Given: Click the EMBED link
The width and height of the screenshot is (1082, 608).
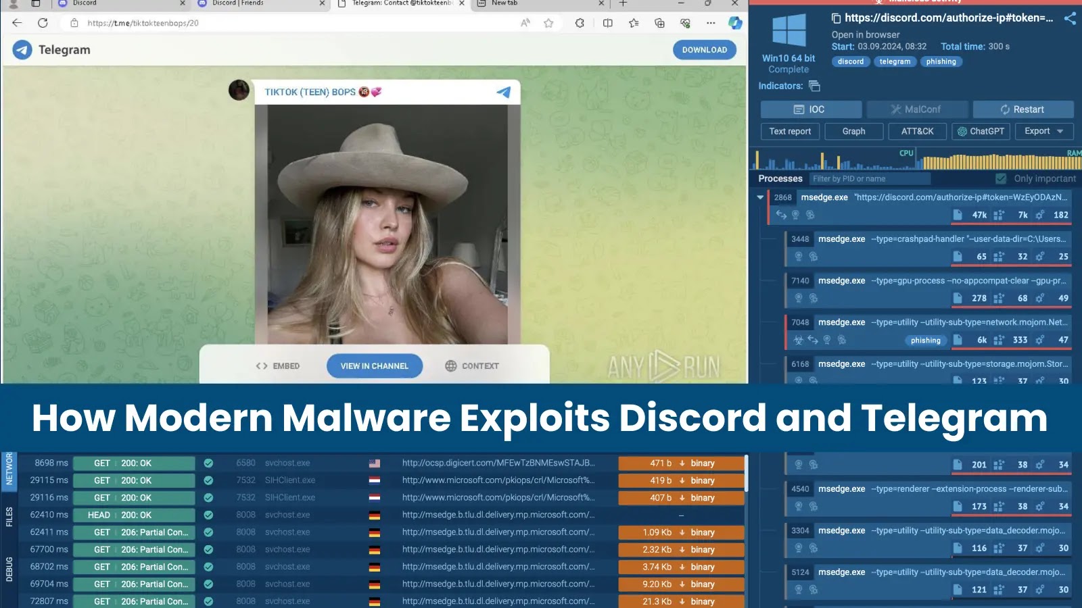Looking at the screenshot, I should (x=278, y=366).
